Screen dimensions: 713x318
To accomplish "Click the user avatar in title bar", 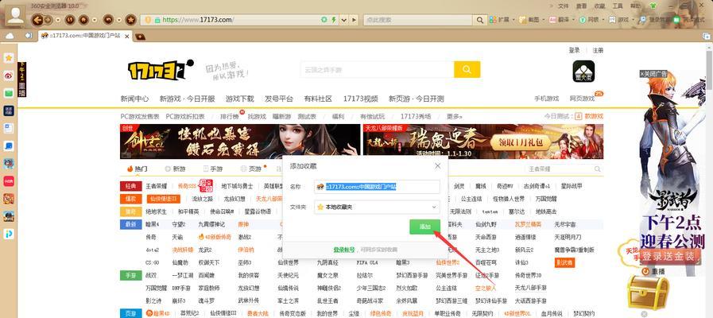I will point(16,16).
